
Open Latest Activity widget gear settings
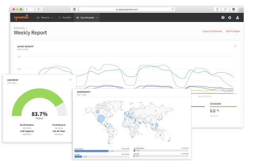pyautogui.click(x=235, y=46)
